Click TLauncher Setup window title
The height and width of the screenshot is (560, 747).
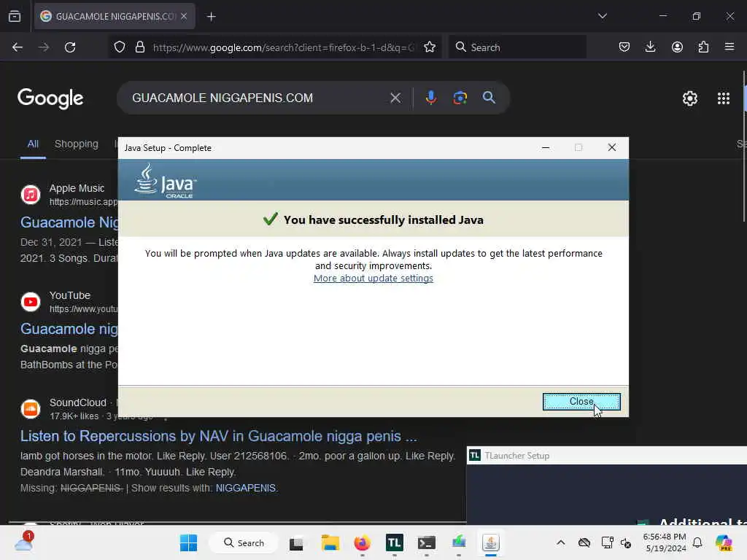517,456
